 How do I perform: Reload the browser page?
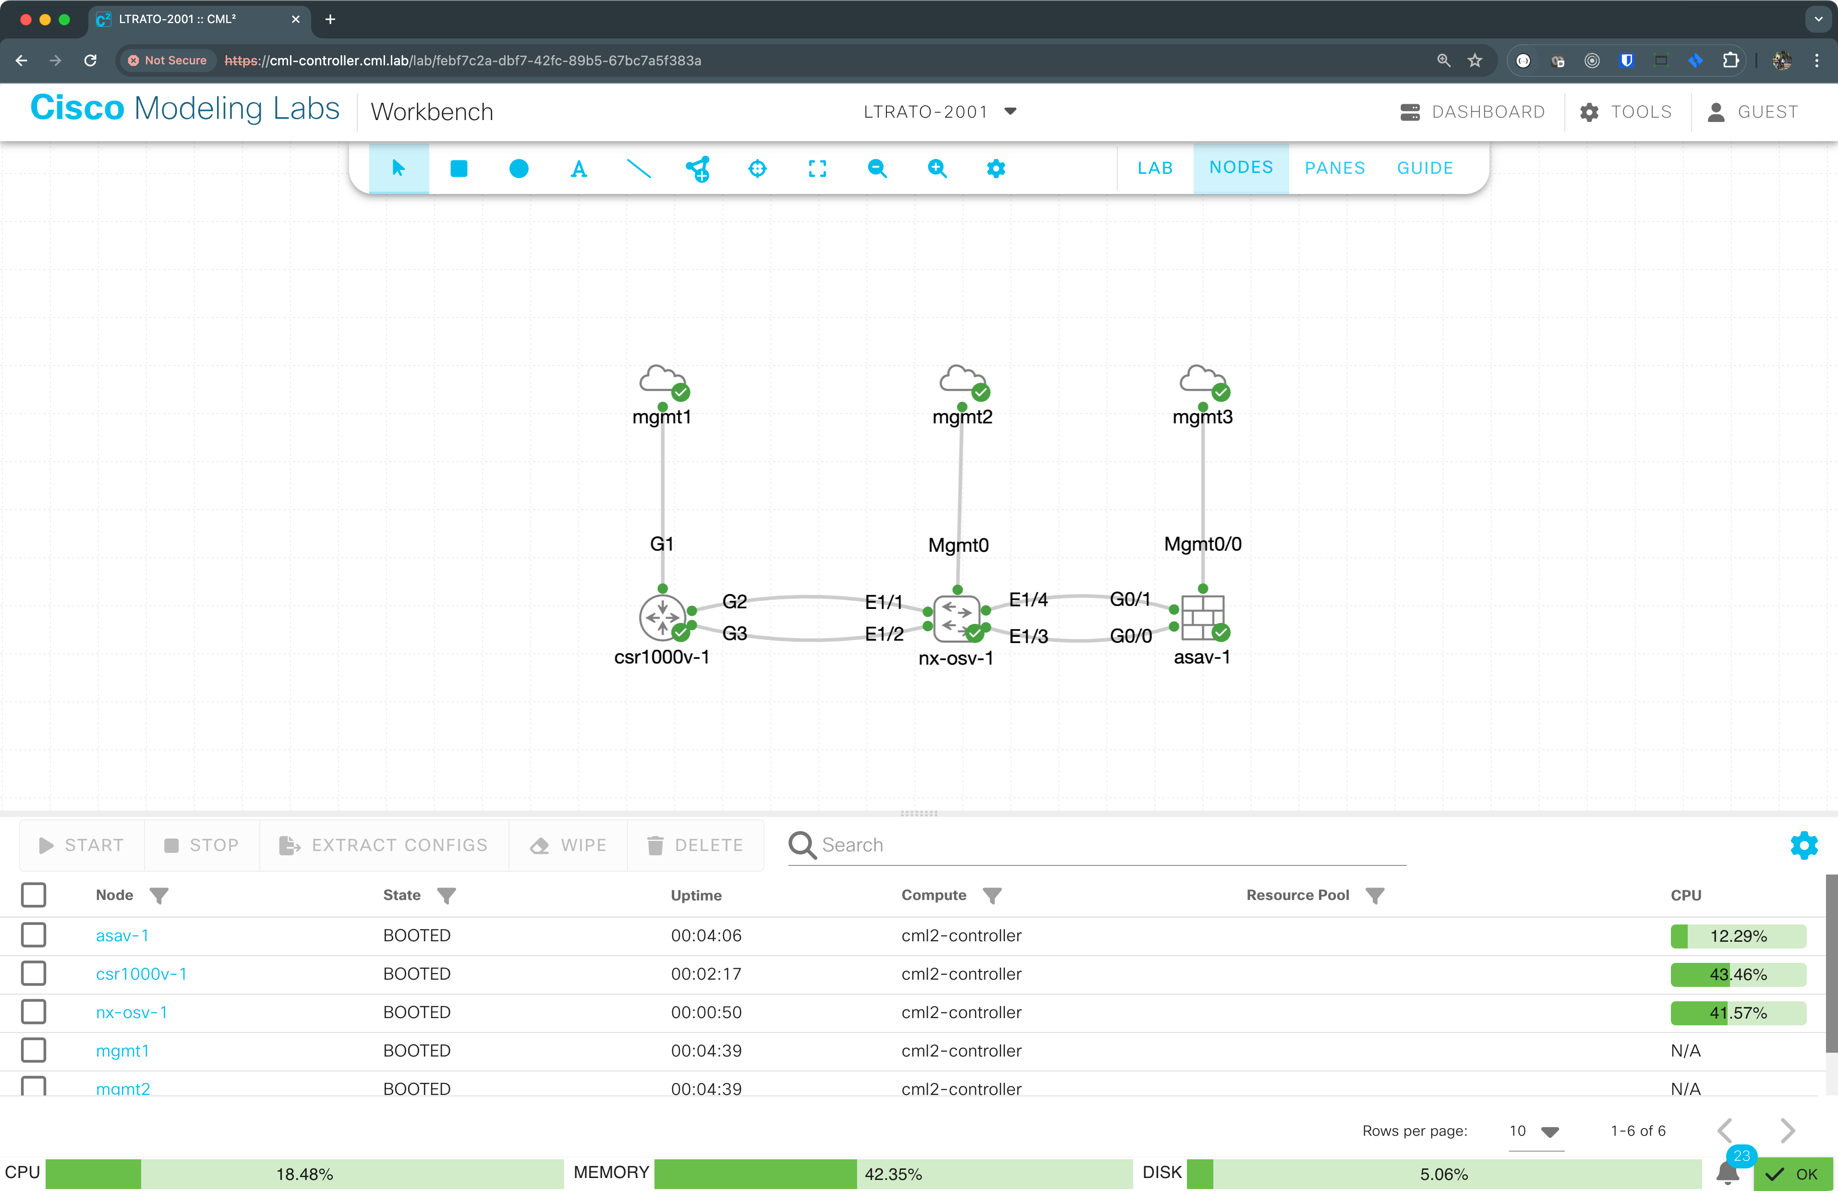[x=90, y=60]
